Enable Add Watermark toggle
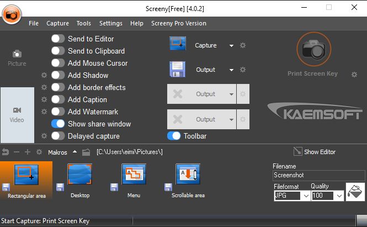This screenshot has width=367, height=227. [x=58, y=112]
